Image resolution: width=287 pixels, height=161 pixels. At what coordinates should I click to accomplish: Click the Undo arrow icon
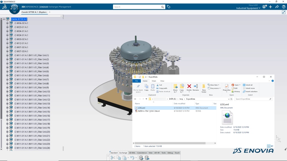pyautogui.click(x=132, y=158)
